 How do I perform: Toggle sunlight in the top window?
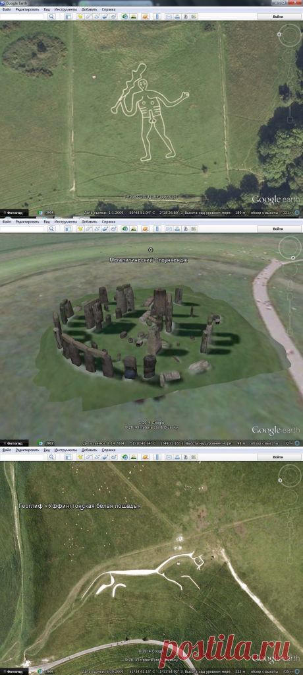134,17
